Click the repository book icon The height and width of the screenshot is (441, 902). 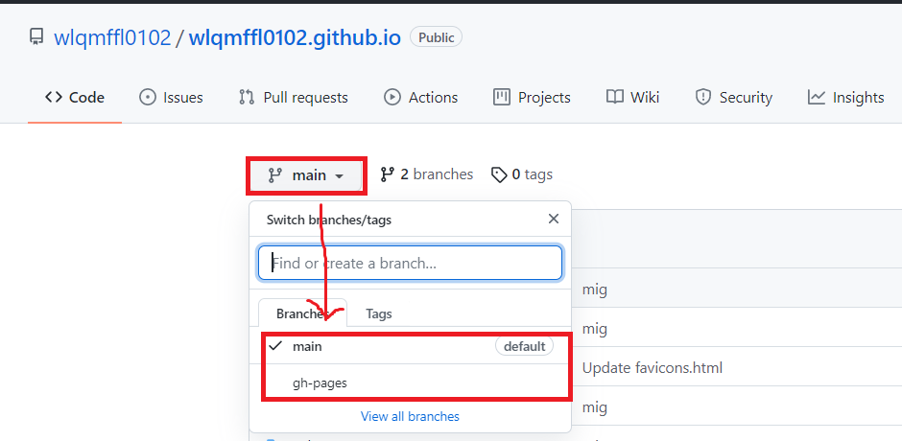[36, 37]
